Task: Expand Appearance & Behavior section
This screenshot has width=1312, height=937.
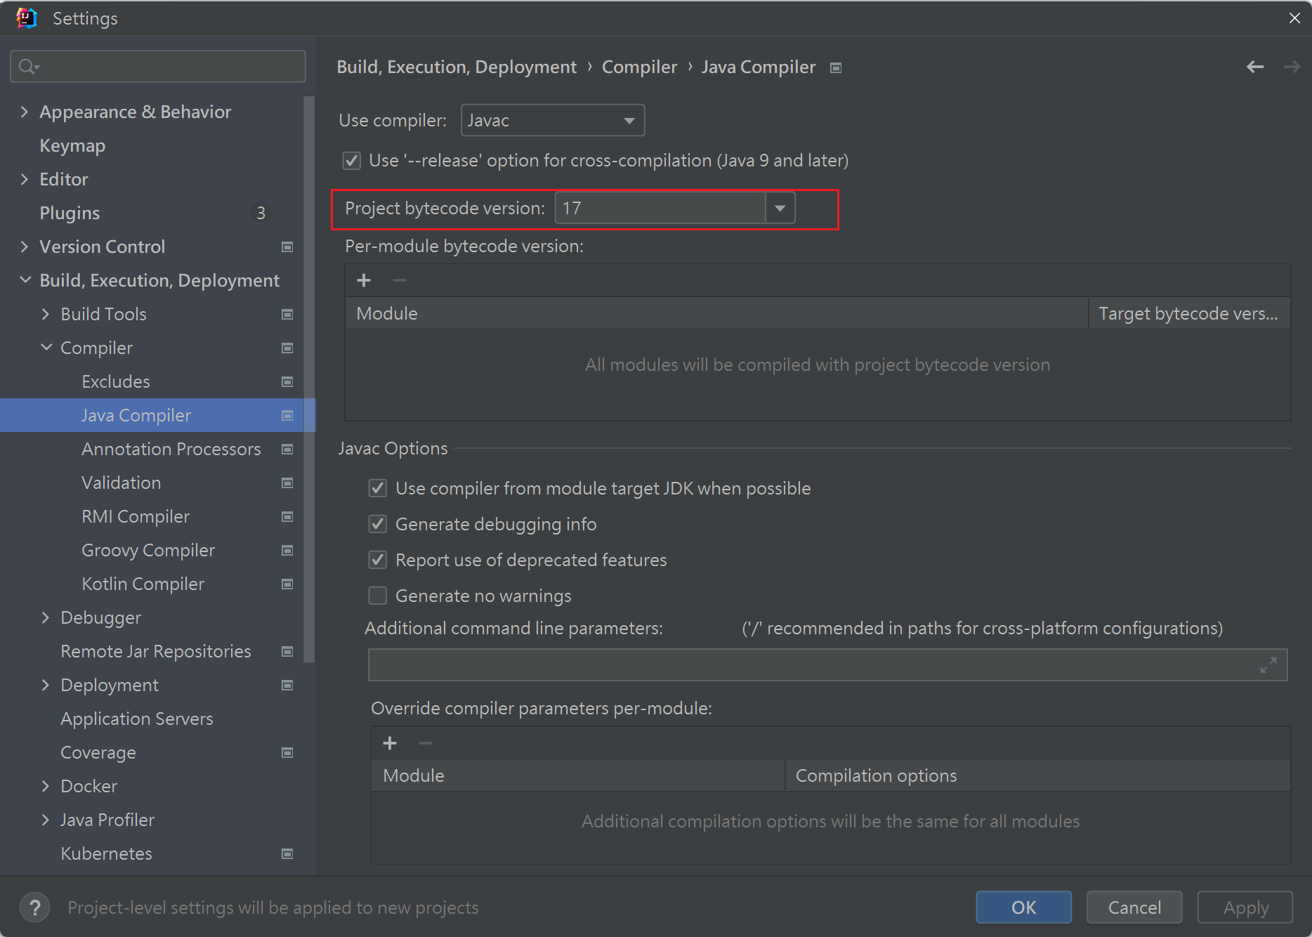Action: [x=25, y=112]
